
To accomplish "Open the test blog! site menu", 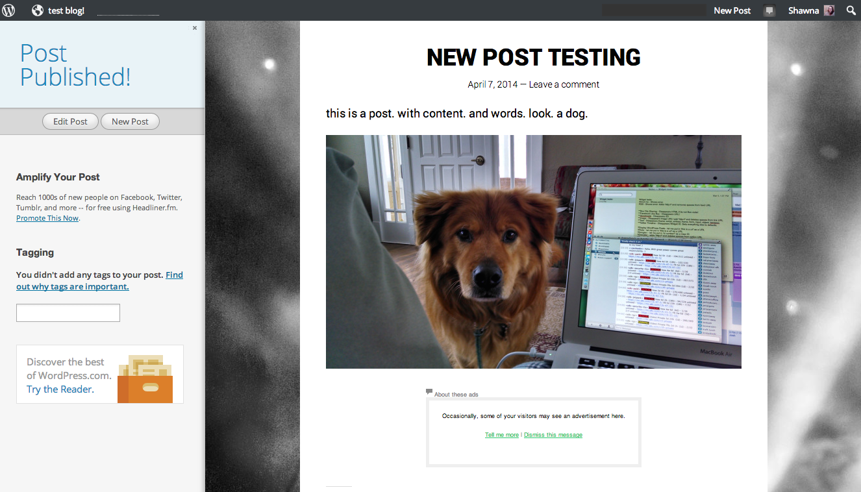I will (66, 11).
